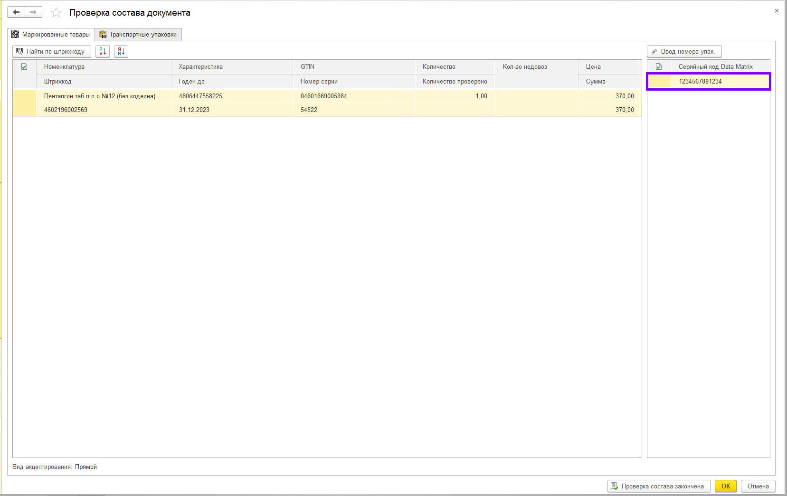Select the Пенталгин product row
Viewport: 787px width, 496px height.
click(x=100, y=96)
